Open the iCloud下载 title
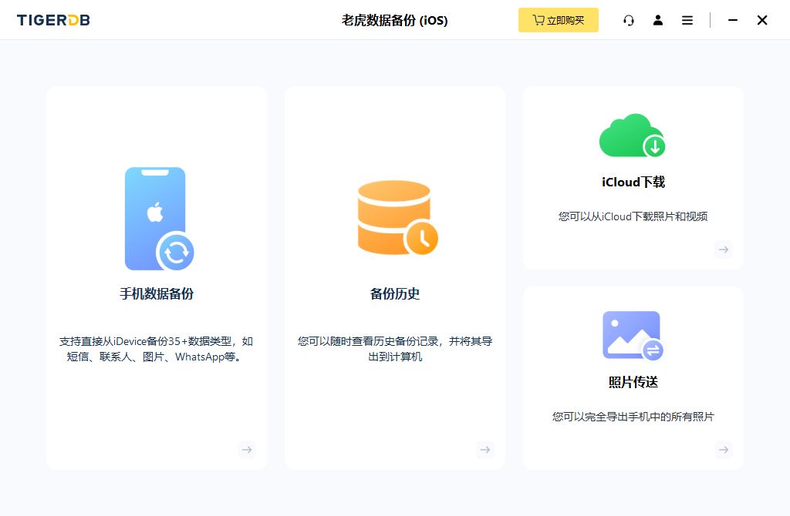790x516 pixels. click(633, 182)
